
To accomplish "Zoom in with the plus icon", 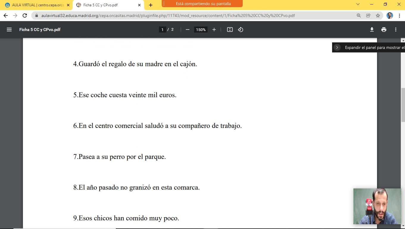I will tap(214, 30).
